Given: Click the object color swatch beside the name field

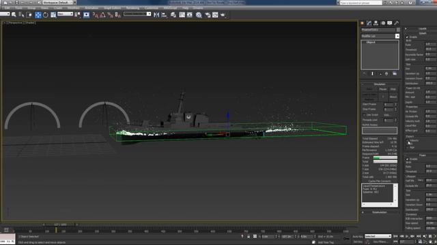Looking at the screenshot, I should pos(398,30).
